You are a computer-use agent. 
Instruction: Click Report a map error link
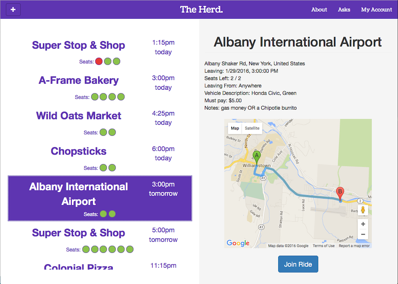click(354, 246)
